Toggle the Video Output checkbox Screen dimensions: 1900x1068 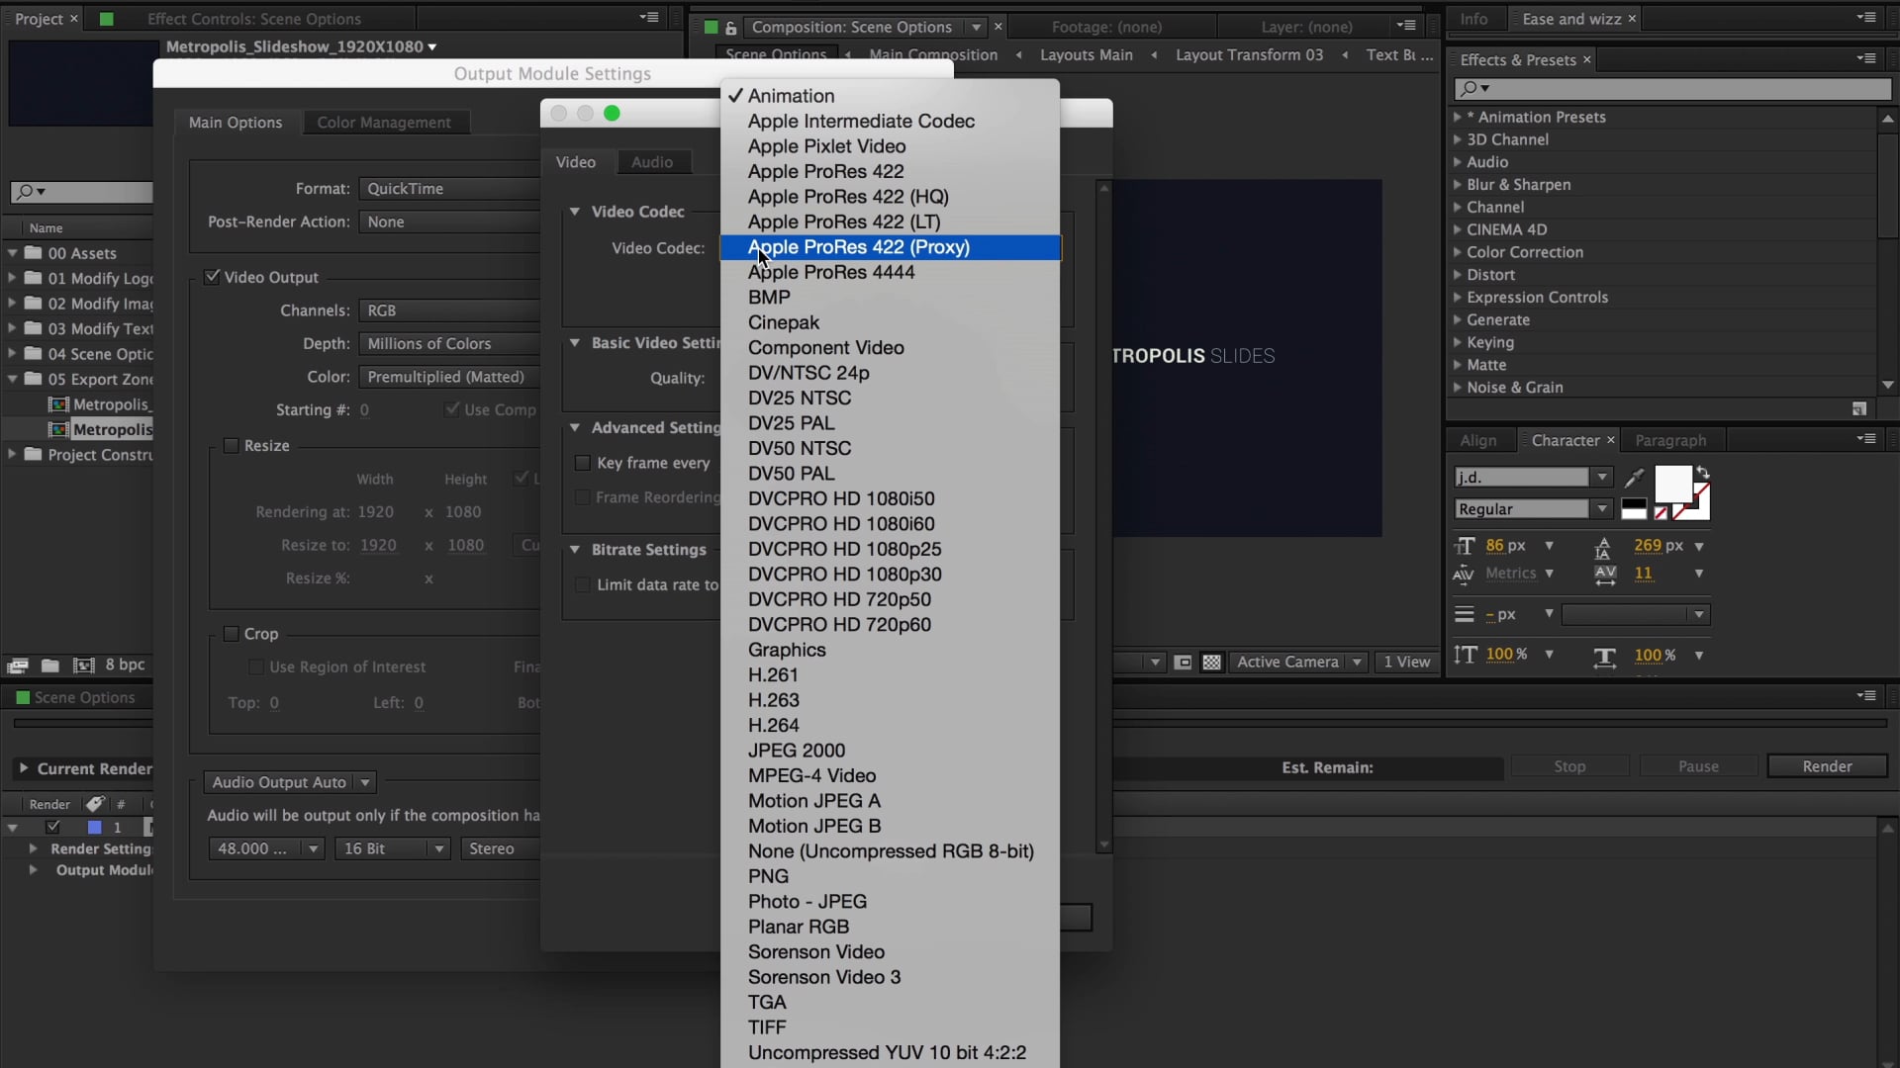[x=212, y=277]
